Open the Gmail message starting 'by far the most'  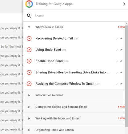(11, 47)
